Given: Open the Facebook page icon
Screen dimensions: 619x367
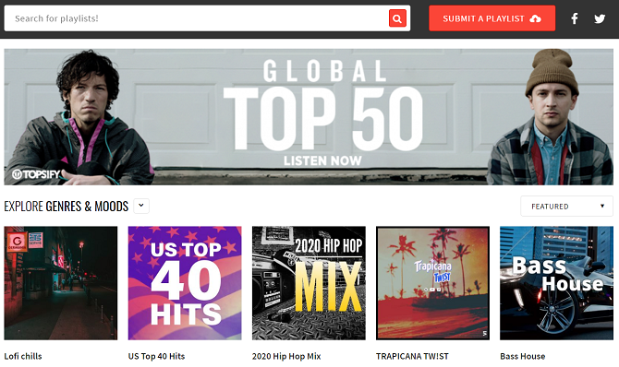Looking at the screenshot, I should click(575, 18).
